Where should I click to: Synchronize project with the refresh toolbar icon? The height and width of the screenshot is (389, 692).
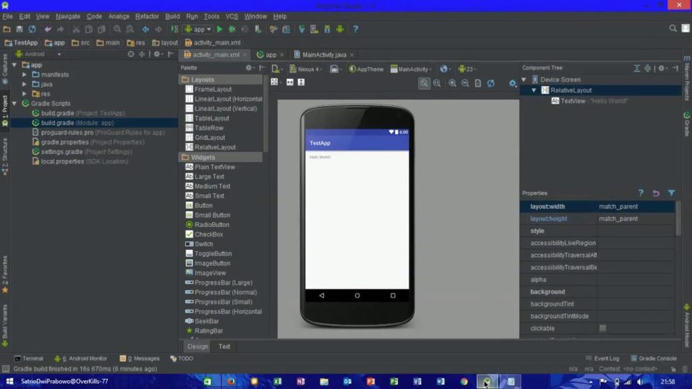coord(32,29)
